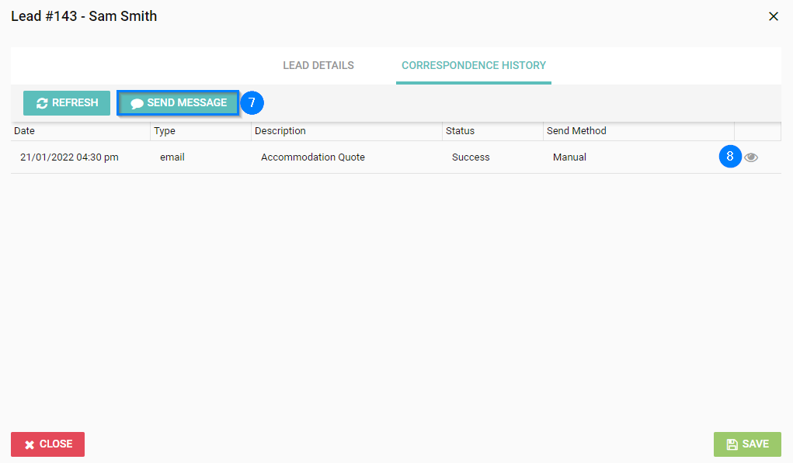This screenshot has width=793, height=463.
Task: Select the Correspondence History tab
Action: [x=473, y=65]
